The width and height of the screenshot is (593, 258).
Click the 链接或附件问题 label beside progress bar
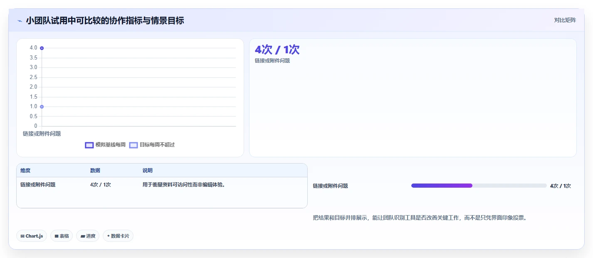coord(331,186)
